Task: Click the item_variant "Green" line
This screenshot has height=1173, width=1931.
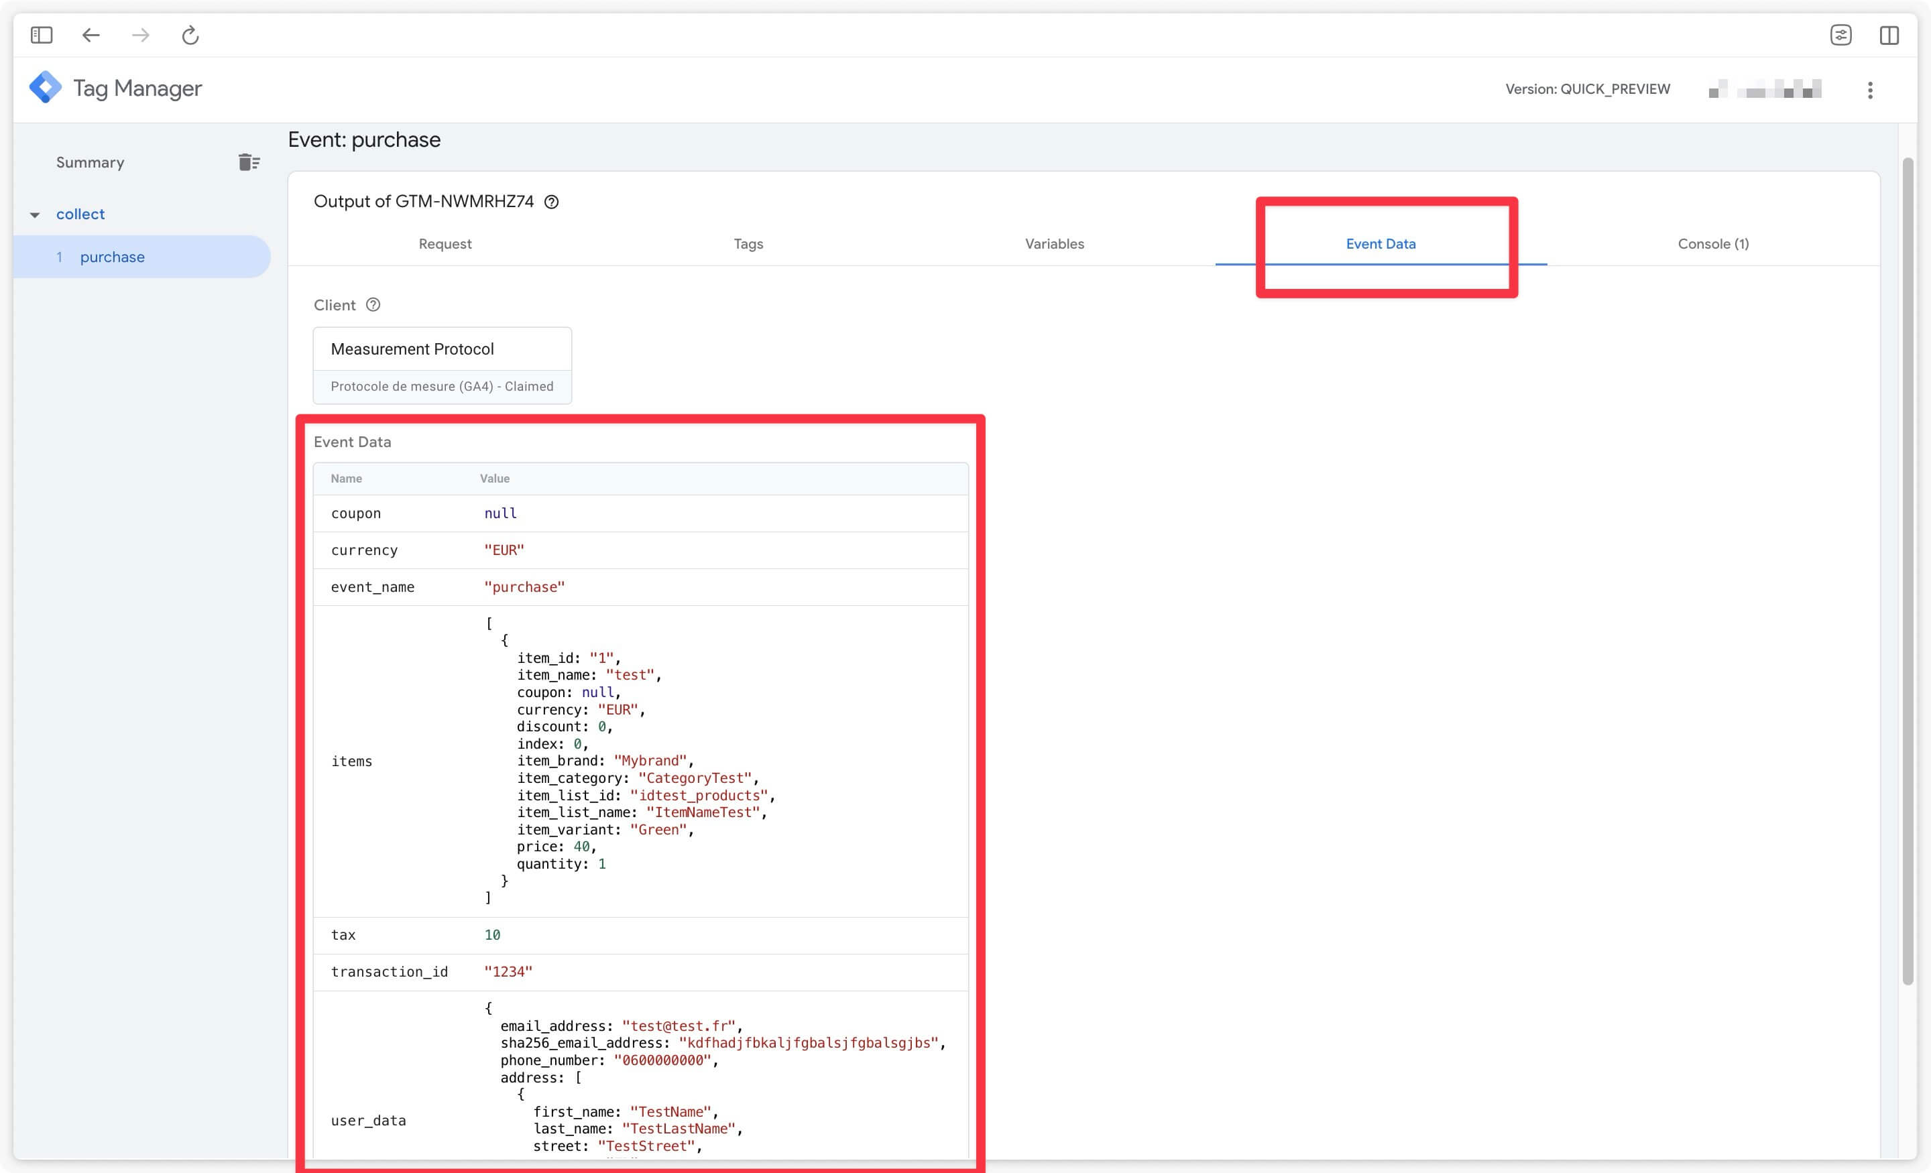Action: pos(605,830)
